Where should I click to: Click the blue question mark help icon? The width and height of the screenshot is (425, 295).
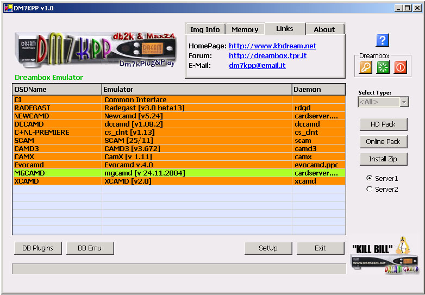click(383, 40)
